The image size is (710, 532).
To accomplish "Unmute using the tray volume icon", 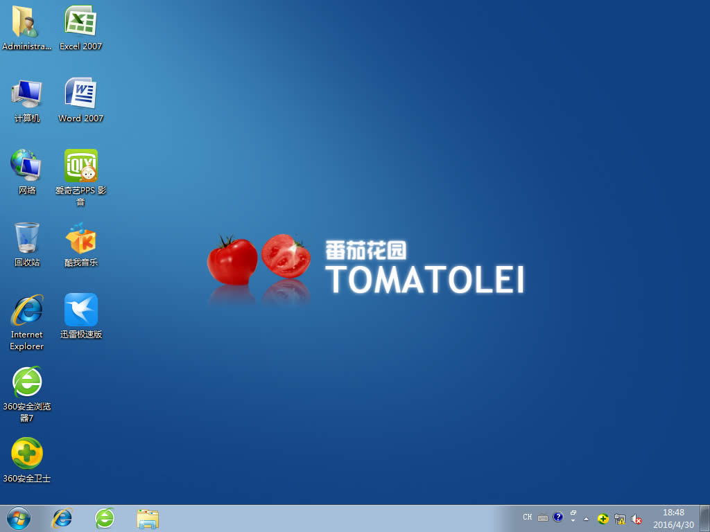I will pos(636,518).
